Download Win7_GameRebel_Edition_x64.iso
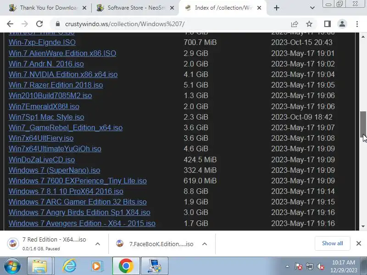This screenshot has width=367, height=275. tap(66, 127)
